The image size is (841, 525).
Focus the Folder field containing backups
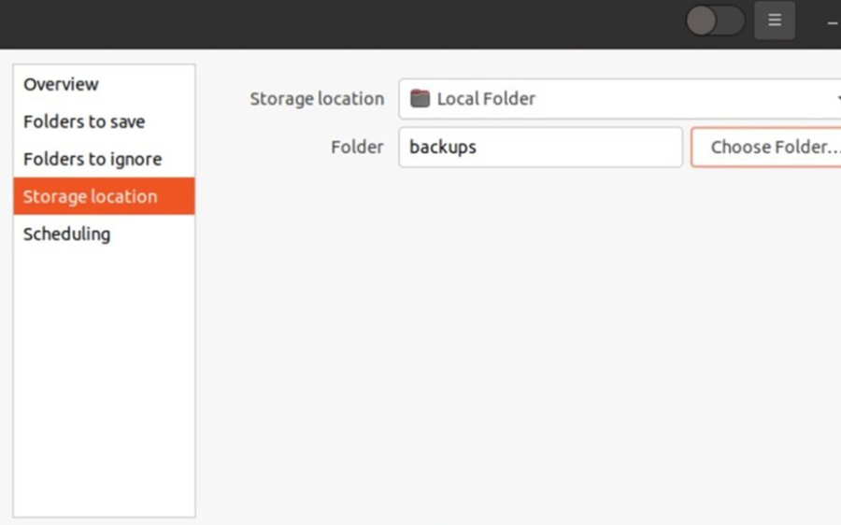tap(540, 148)
